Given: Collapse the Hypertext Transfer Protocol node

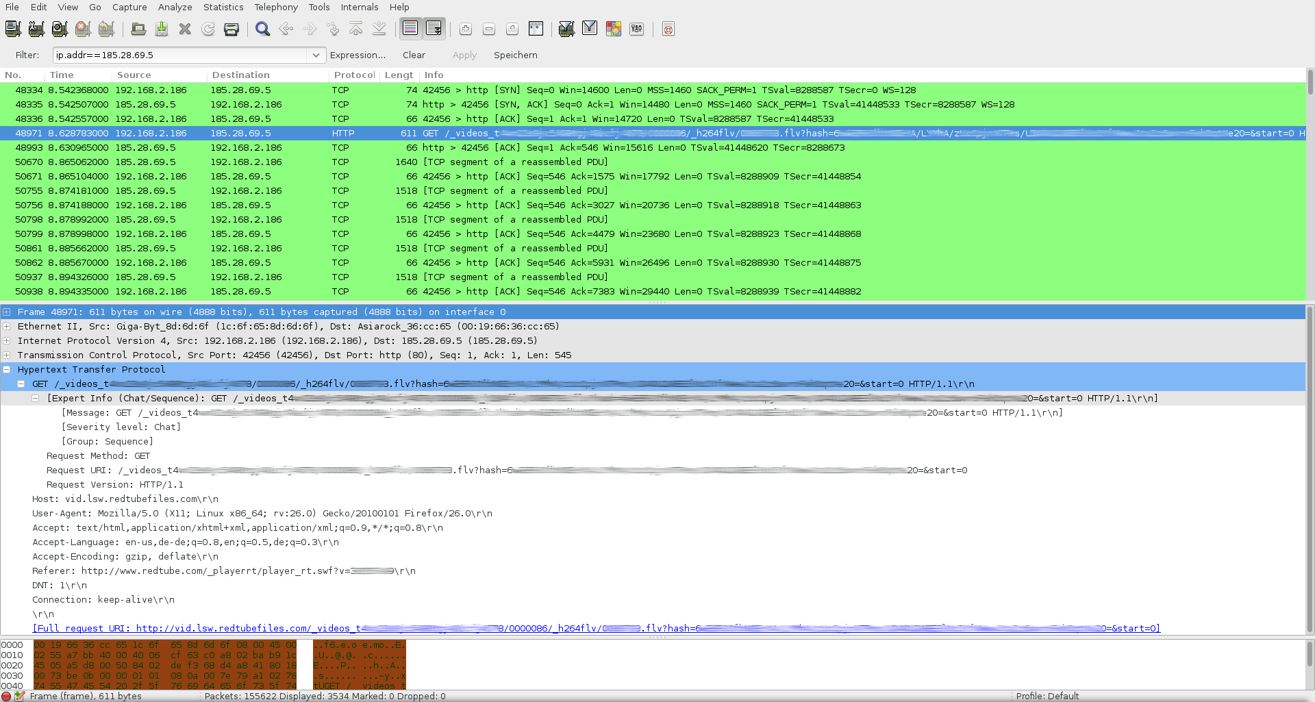Looking at the screenshot, I should pos(7,370).
